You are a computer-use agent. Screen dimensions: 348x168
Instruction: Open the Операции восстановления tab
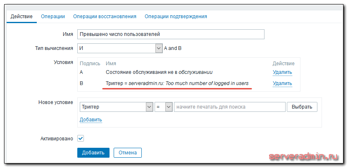(x=105, y=17)
